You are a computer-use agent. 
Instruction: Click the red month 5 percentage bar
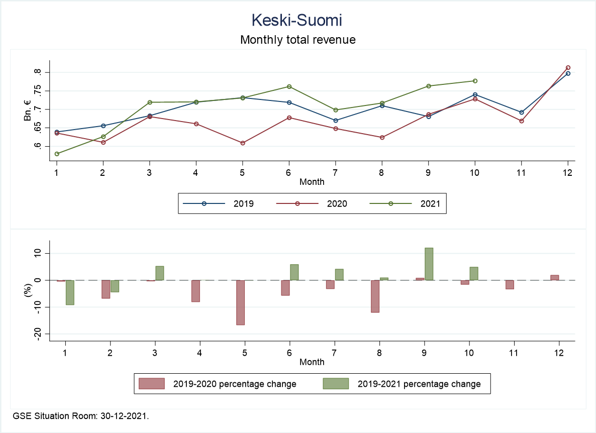pyautogui.click(x=240, y=302)
